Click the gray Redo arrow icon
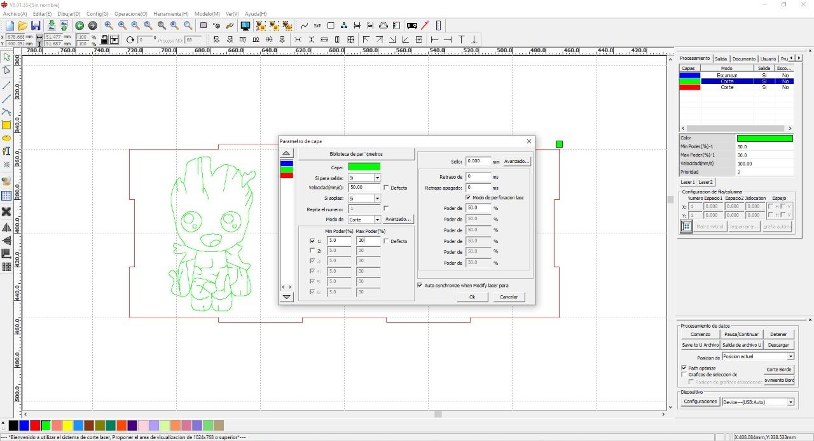 [x=93, y=25]
